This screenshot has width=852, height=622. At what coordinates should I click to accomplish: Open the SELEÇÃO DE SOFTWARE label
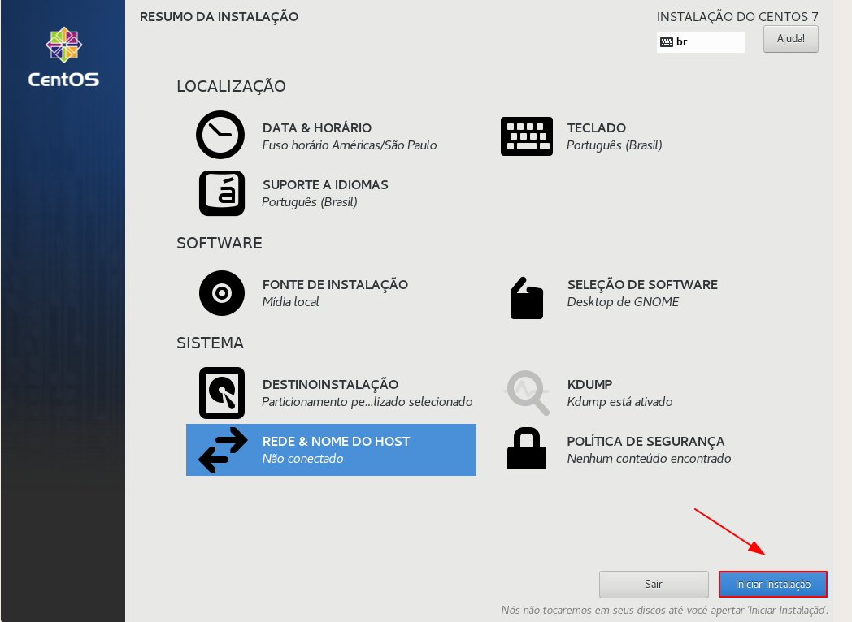(x=642, y=284)
